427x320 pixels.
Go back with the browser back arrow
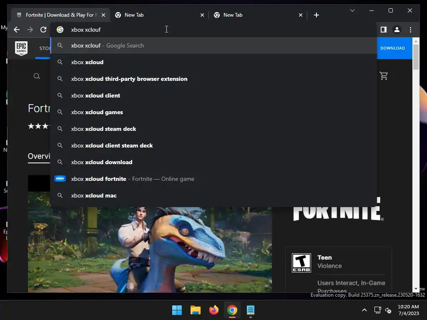[17, 30]
